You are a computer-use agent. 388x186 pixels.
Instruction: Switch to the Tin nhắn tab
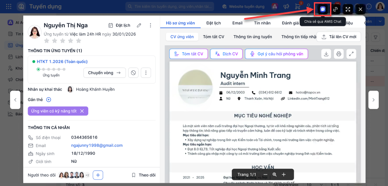pos(262,23)
